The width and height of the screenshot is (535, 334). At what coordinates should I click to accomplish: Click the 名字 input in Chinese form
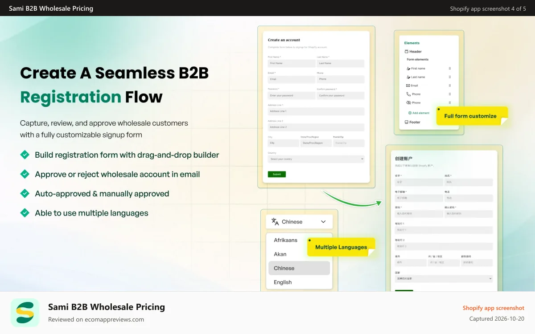419,182
